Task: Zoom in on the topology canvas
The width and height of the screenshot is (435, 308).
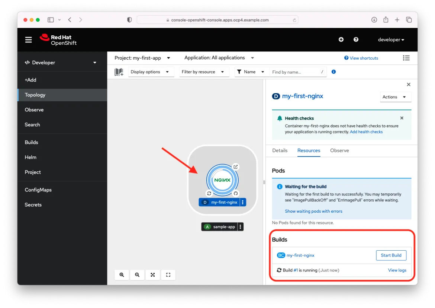Action: (122, 275)
